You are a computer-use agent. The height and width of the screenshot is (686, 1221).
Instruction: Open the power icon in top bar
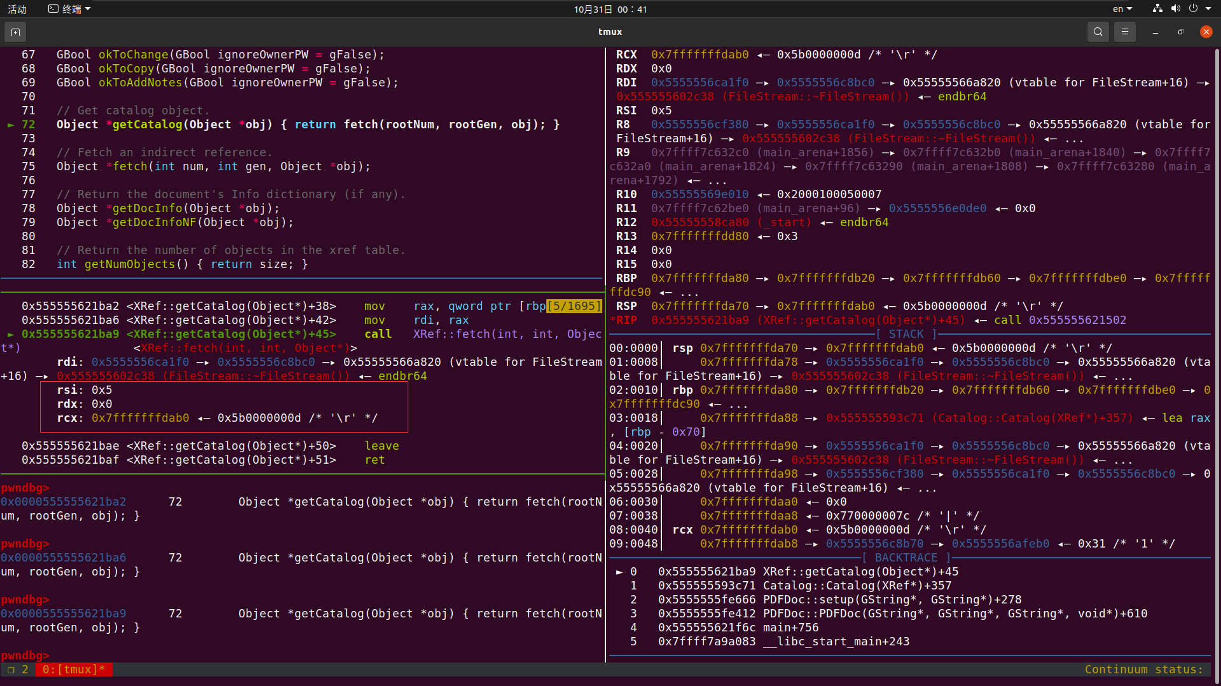tap(1193, 9)
